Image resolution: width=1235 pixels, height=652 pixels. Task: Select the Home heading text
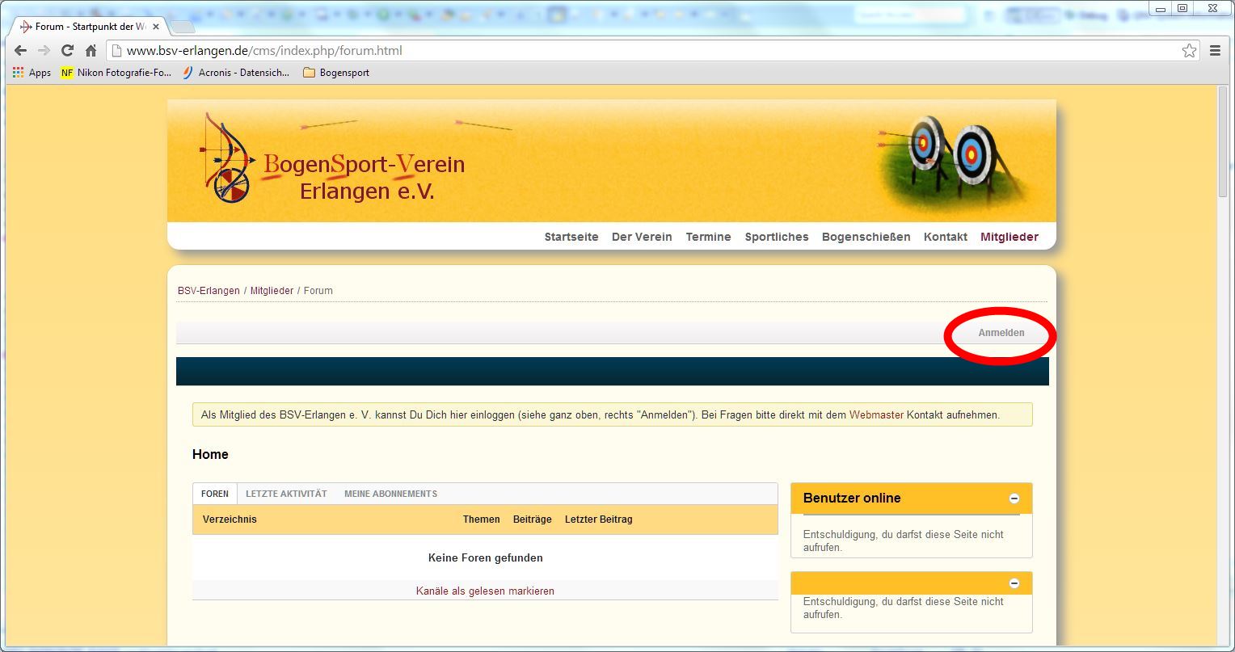(210, 455)
